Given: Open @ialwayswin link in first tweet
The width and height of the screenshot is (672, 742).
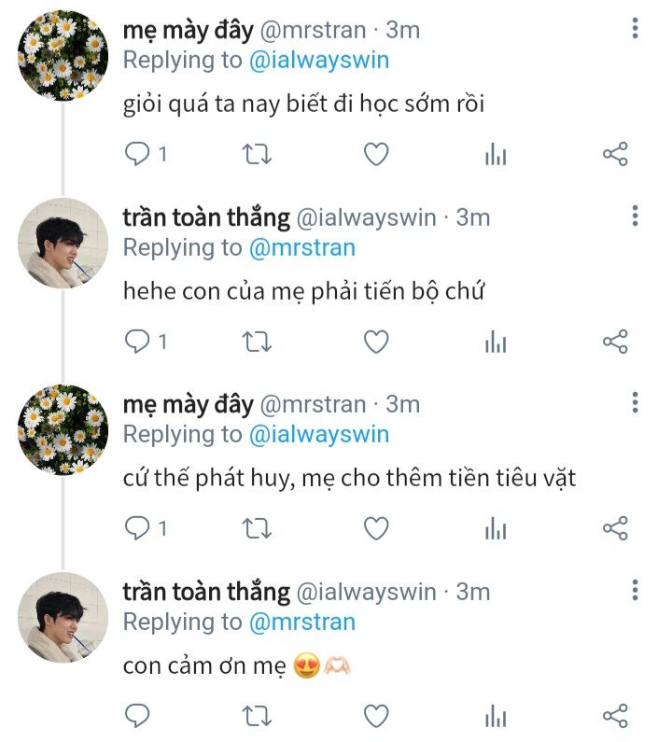Looking at the screenshot, I should pyautogui.click(x=318, y=61).
